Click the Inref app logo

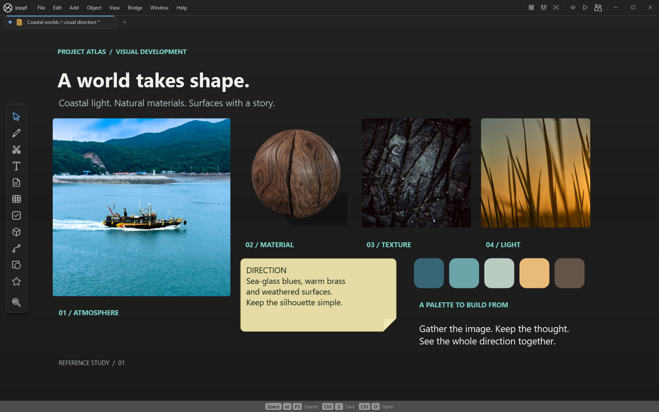click(x=8, y=7)
